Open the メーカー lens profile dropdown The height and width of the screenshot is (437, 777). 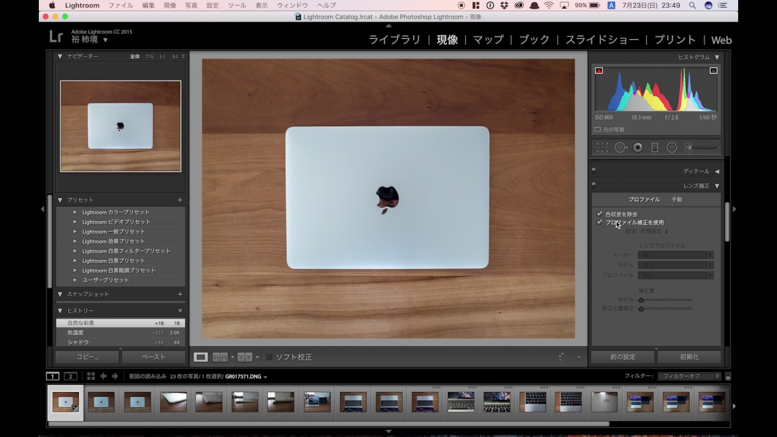[676, 256]
